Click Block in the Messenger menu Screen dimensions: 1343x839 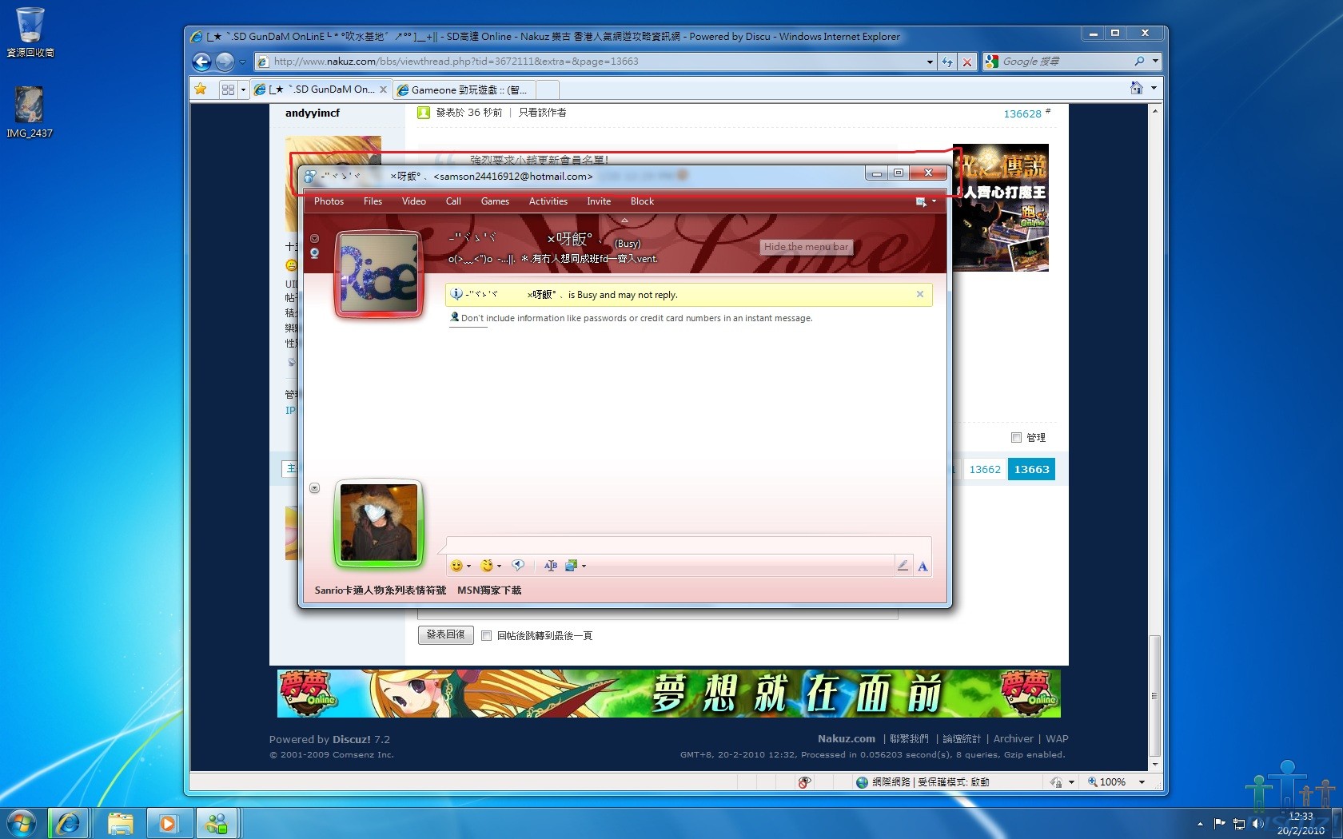642,201
